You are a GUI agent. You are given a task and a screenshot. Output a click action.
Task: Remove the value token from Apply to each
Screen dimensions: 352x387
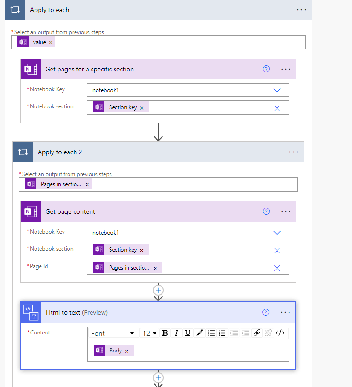tap(50, 42)
